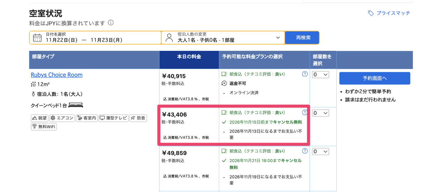The height and width of the screenshot is (192, 427).
Task: Click the non-refundable 返金不可 icon
Action: [224, 84]
